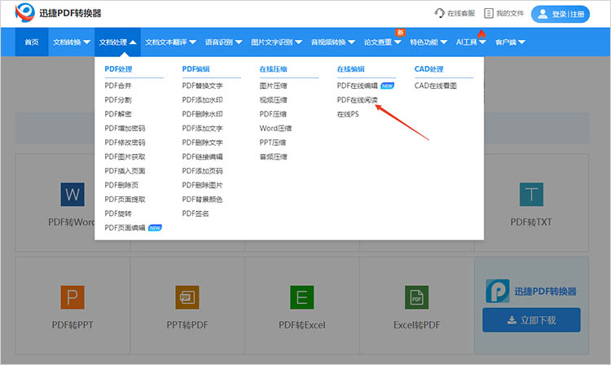Click the 在线客服 headset icon
The height and width of the screenshot is (365, 611).
tap(439, 13)
